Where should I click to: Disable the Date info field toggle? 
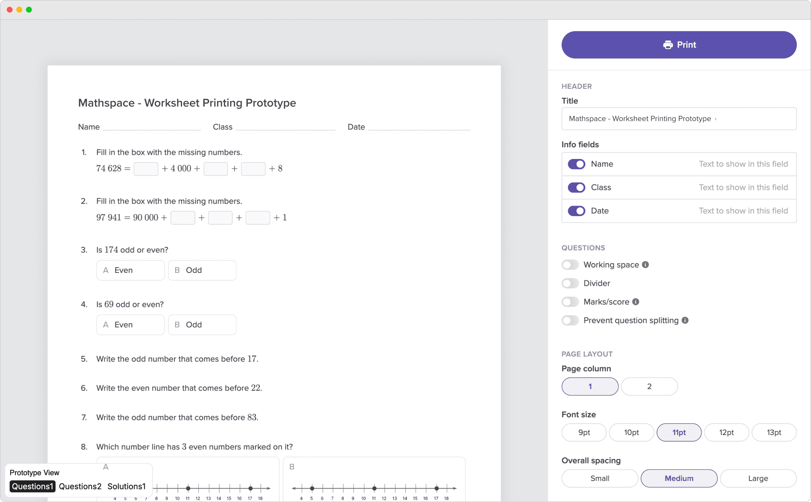click(576, 211)
